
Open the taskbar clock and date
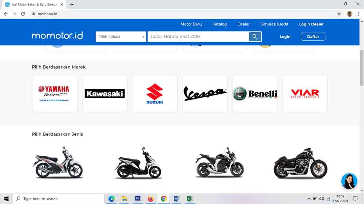coord(341,199)
